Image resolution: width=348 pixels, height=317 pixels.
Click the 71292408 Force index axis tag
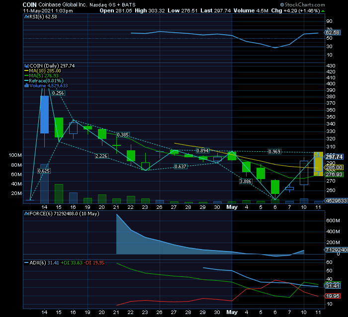click(x=336, y=250)
